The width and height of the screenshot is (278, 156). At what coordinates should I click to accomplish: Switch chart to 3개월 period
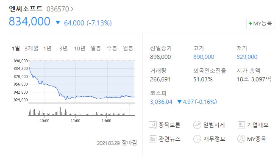pyautogui.click(x=31, y=48)
